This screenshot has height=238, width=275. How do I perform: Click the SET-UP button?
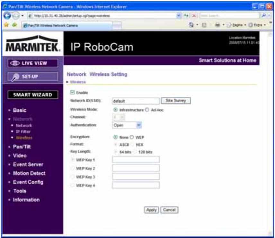(33, 77)
